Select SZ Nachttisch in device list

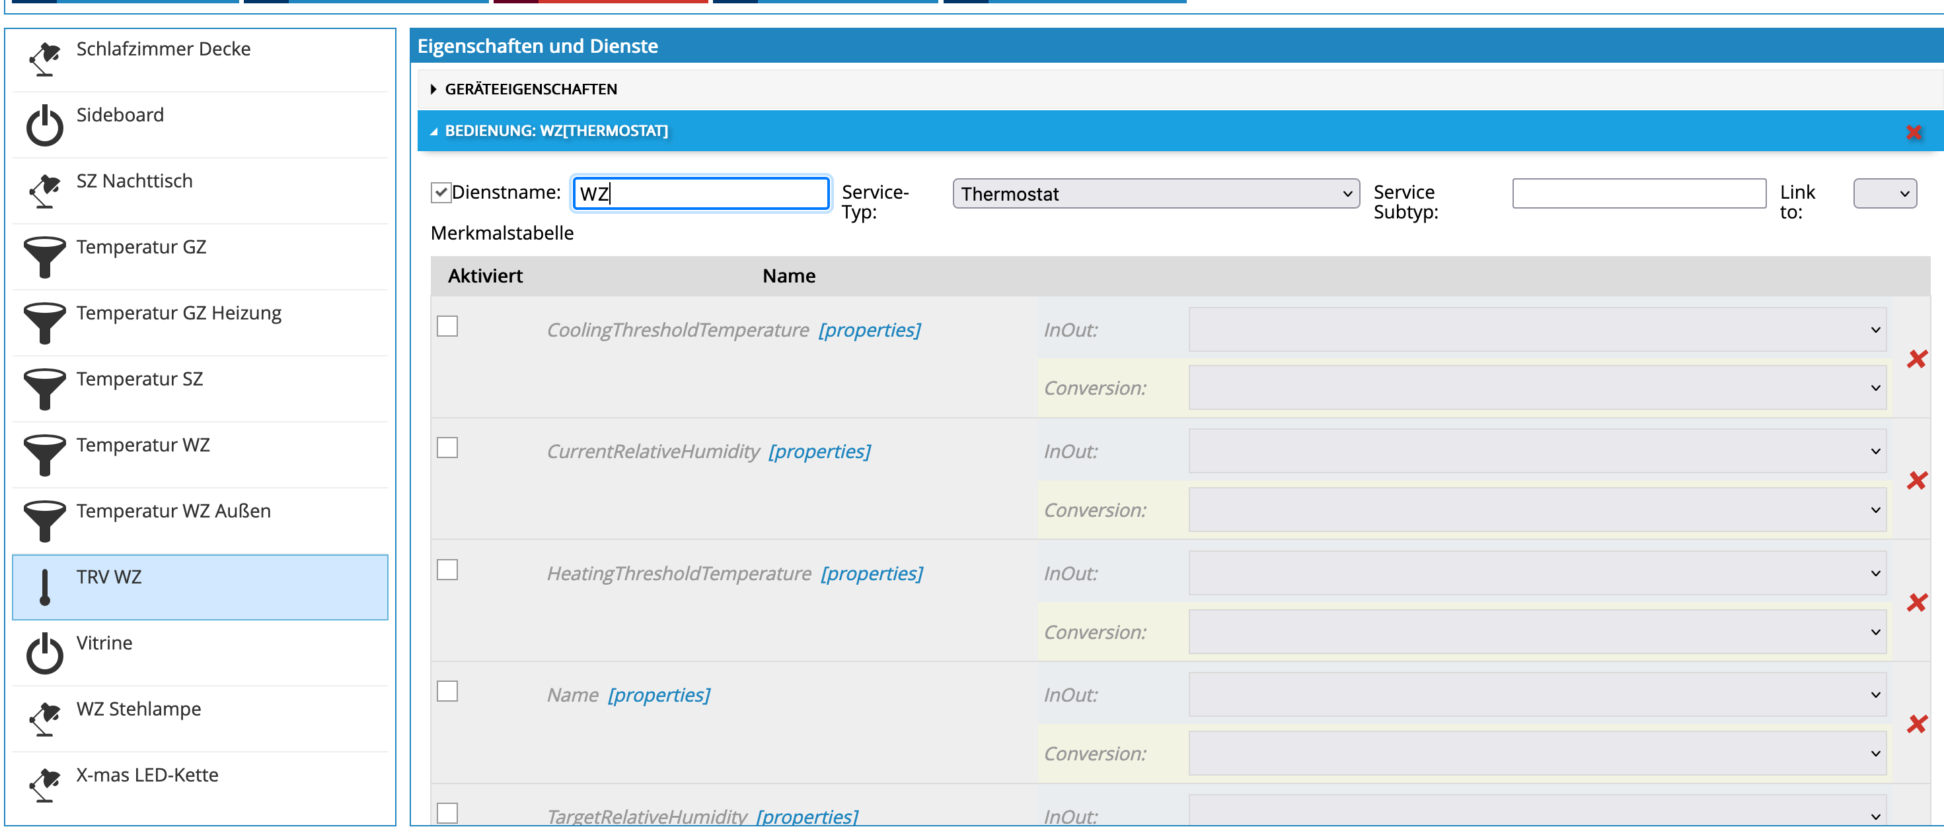click(200, 191)
